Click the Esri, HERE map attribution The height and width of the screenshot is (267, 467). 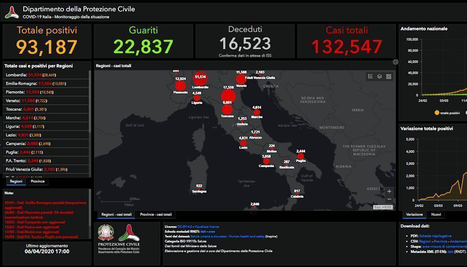point(383,207)
